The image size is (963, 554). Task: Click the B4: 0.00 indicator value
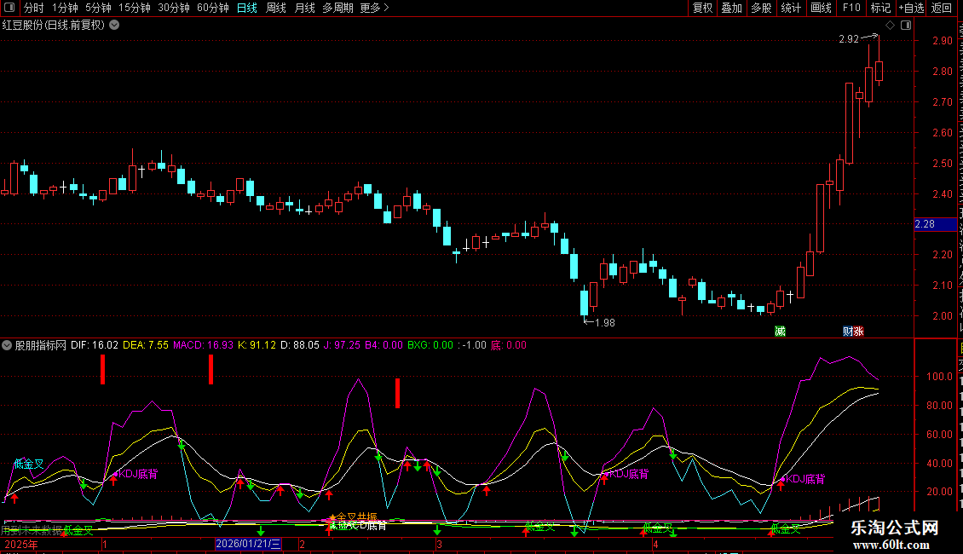click(383, 345)
